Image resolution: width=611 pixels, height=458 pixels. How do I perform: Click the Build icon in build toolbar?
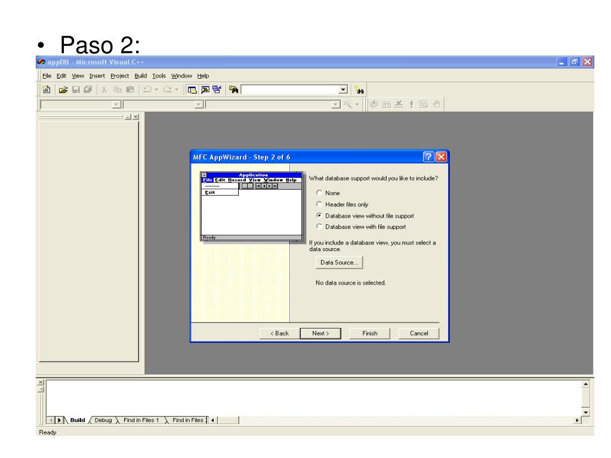(386, 104)
